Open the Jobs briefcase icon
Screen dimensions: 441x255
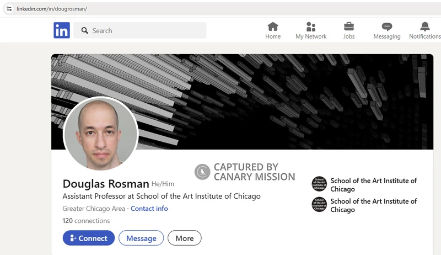(349, 27)
